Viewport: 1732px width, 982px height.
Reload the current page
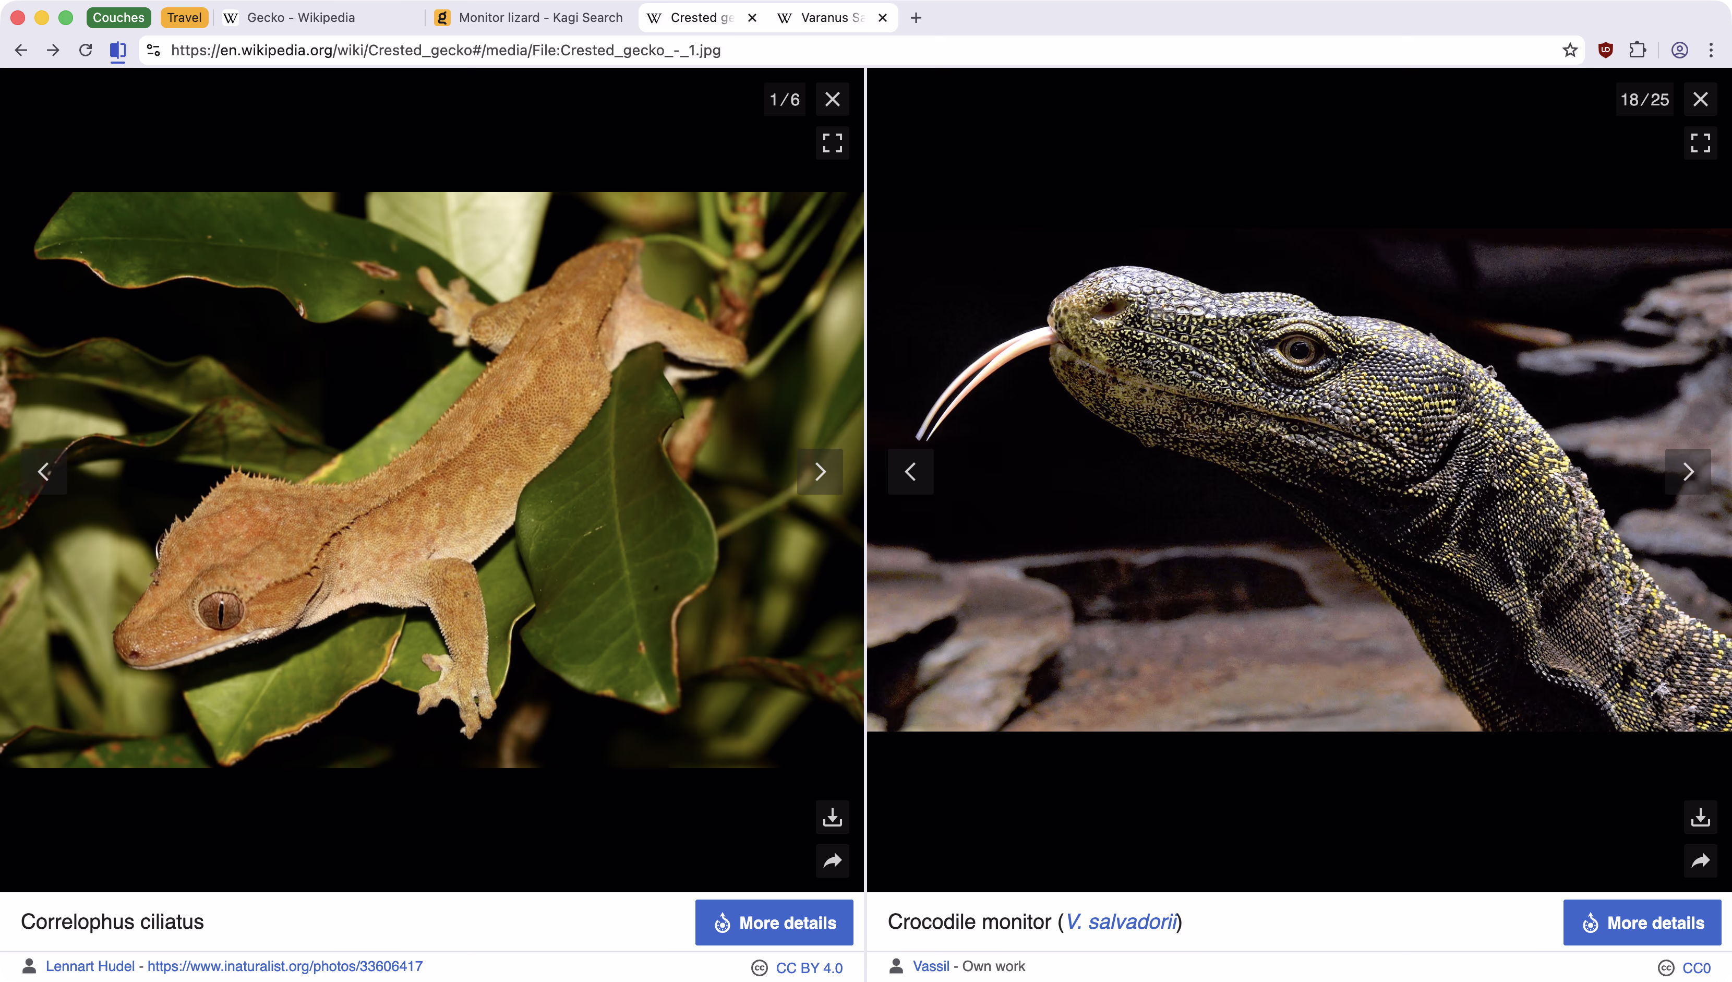[86, 49]
